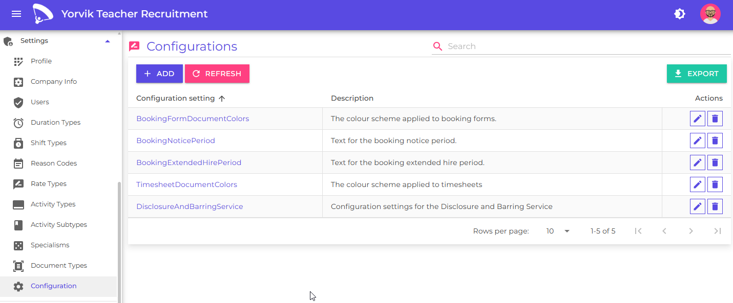Image resolution: width=733 pixels, height=303 pixels.
Task: Go to previous page of table
Action: pyautogui.click(x=664, y=231)
